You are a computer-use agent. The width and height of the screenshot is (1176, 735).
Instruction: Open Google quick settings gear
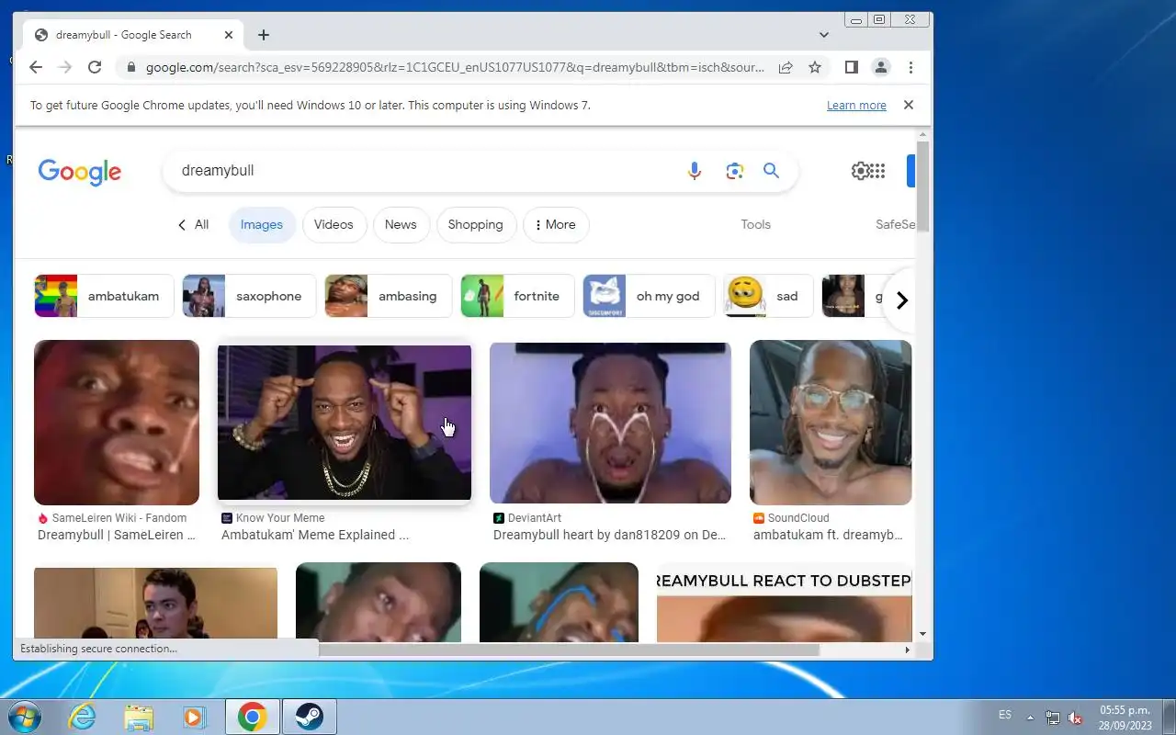pos(860,170)
